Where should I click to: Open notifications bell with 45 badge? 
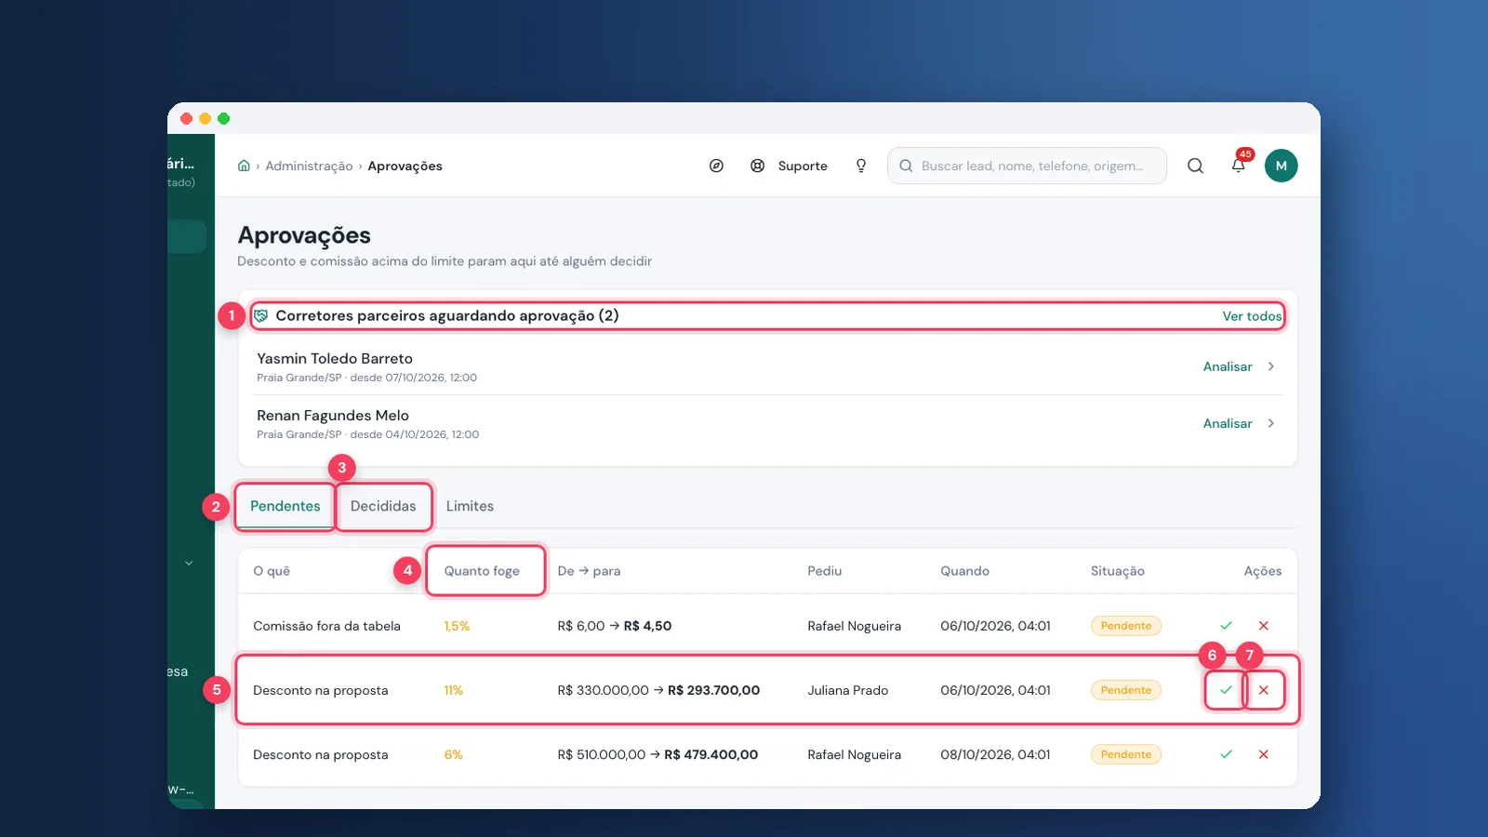(x=1239, y=165)
